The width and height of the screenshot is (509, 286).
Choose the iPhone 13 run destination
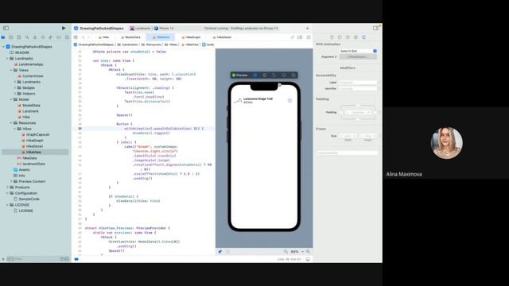[165, 29]
